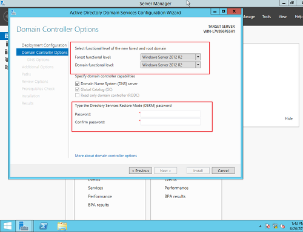Click network status tray icon

pos(275,226)
